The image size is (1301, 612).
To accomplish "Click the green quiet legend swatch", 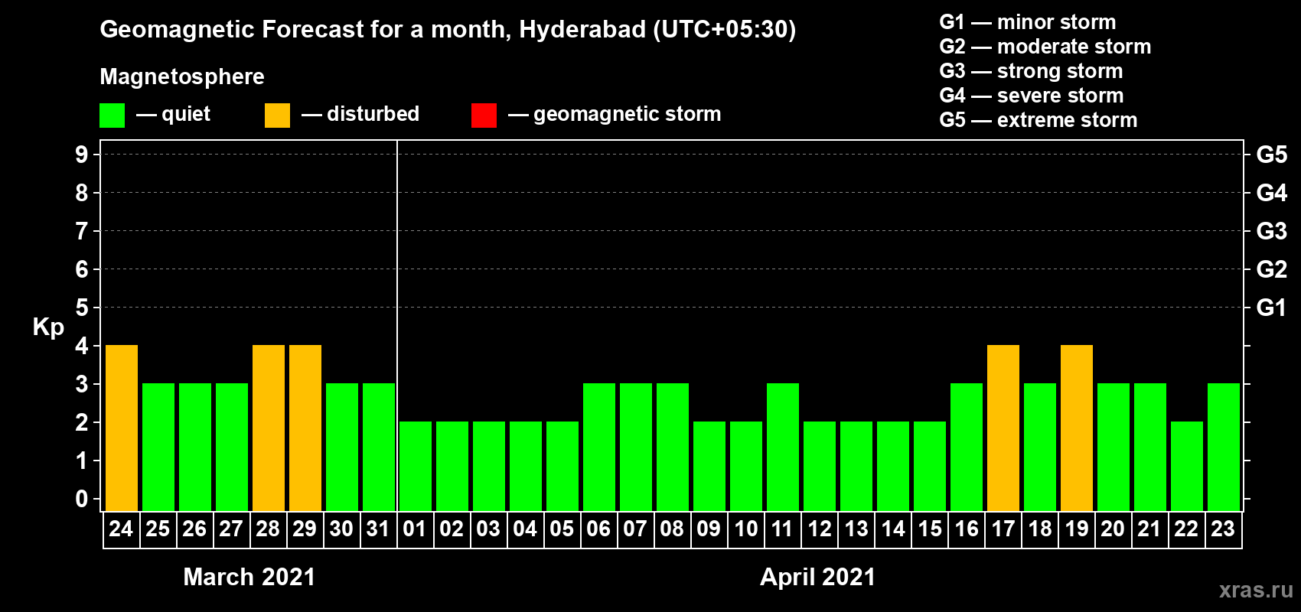I will [x=112, y=116].
